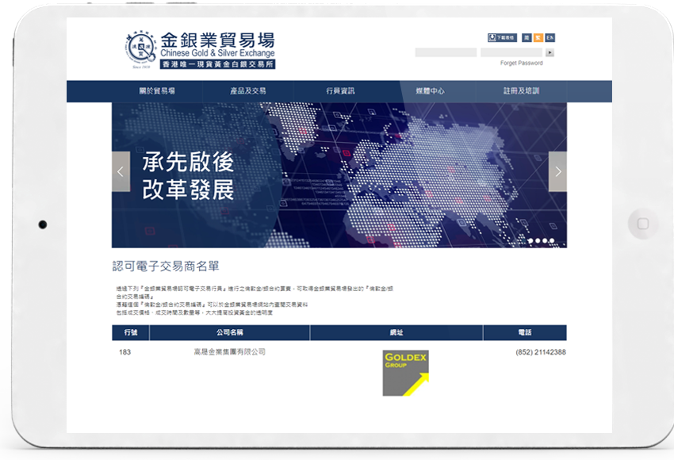Click the 網址 table column header
Image resolution: width=674 pixels, height=460 pixels.
point(396,332)
